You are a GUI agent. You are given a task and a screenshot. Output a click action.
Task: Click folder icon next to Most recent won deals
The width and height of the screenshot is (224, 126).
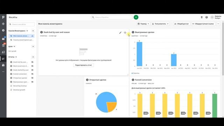click(33, 66)
